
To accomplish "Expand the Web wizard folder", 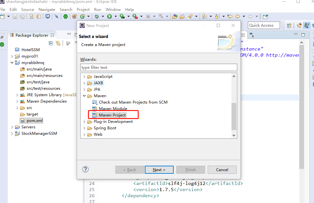I will [x=84, y=134].
